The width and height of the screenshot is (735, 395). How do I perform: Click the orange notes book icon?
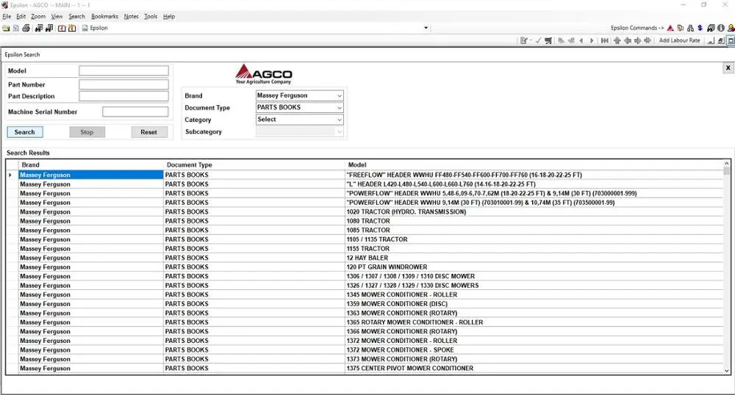tap(72, 28)
